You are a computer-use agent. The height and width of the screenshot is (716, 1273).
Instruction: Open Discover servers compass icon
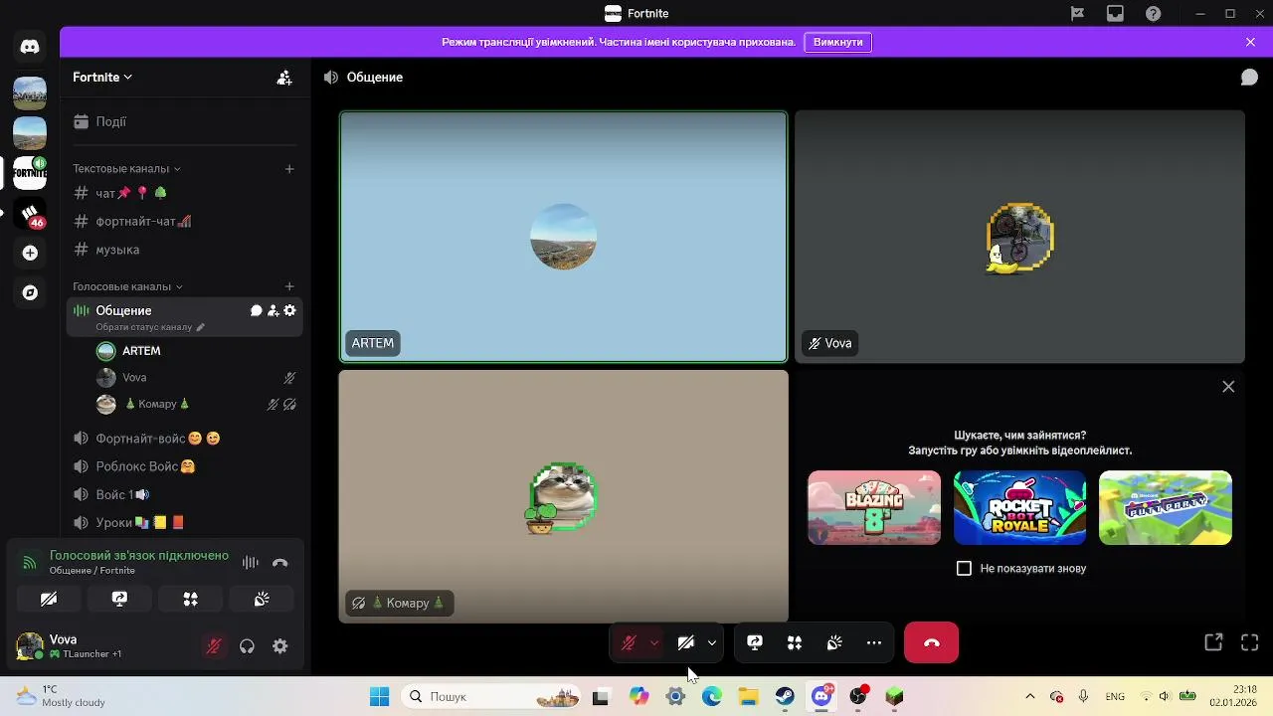30,292
